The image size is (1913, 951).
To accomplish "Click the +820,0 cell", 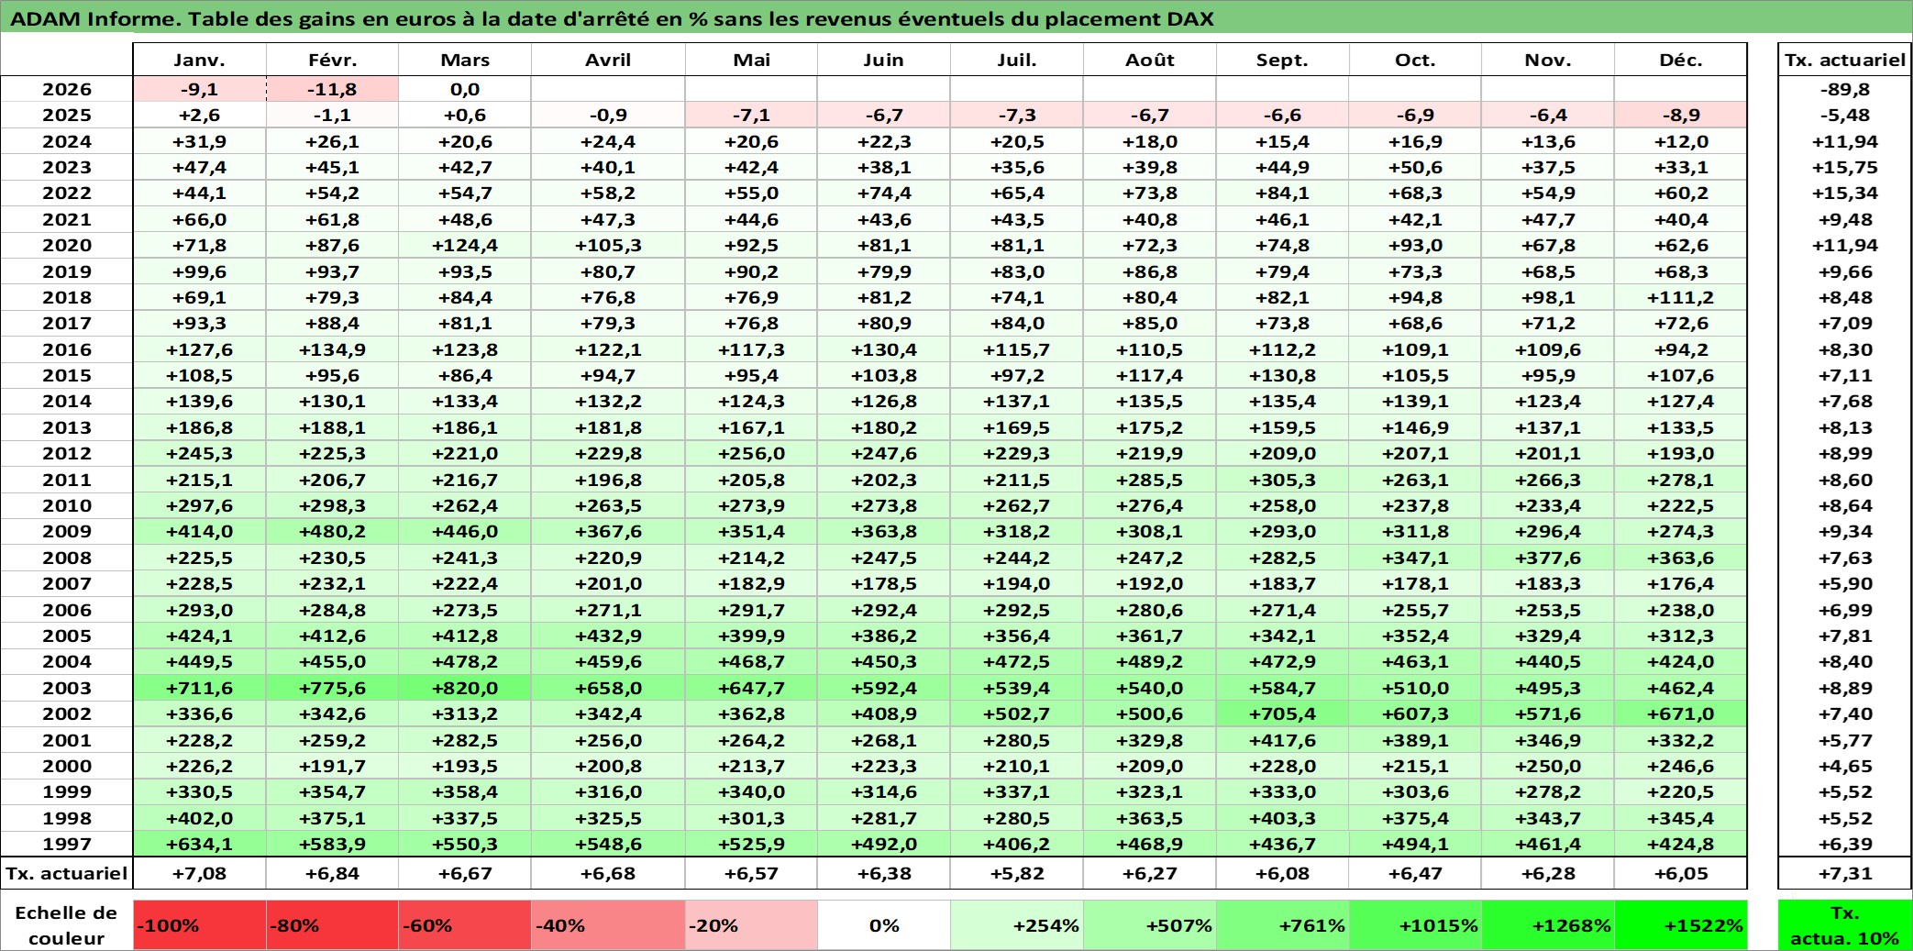I will point(465,688).
